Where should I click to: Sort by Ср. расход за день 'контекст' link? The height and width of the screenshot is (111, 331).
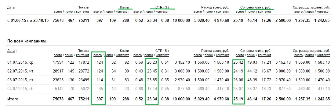click(x=323, y=55)
